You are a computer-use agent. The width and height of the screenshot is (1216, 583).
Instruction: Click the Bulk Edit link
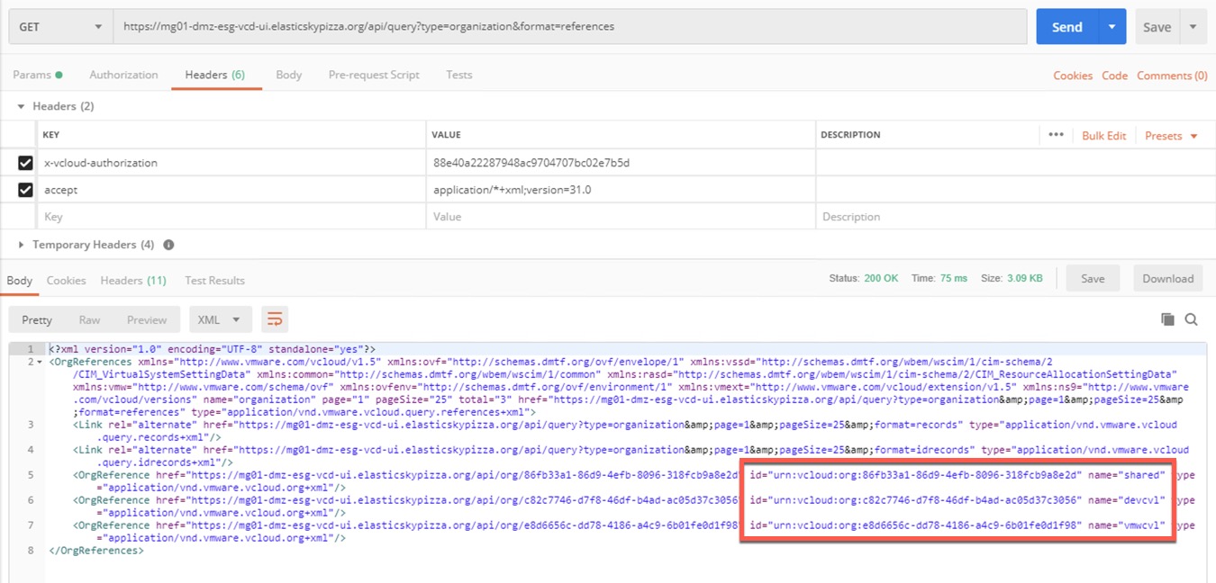1103,136
